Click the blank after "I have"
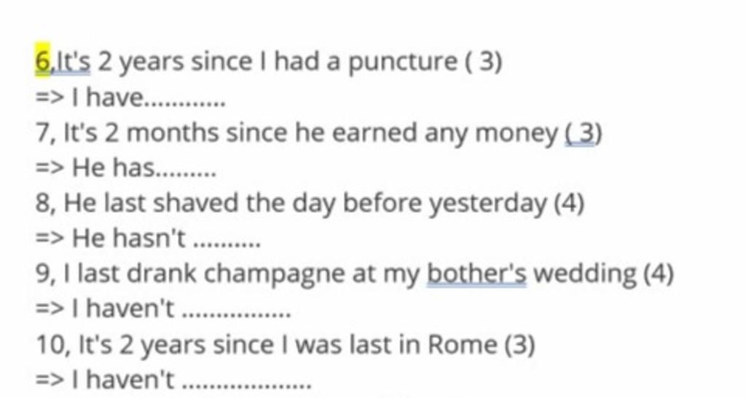746x398 pixels. pyautogui.click(x=186, y=102)
